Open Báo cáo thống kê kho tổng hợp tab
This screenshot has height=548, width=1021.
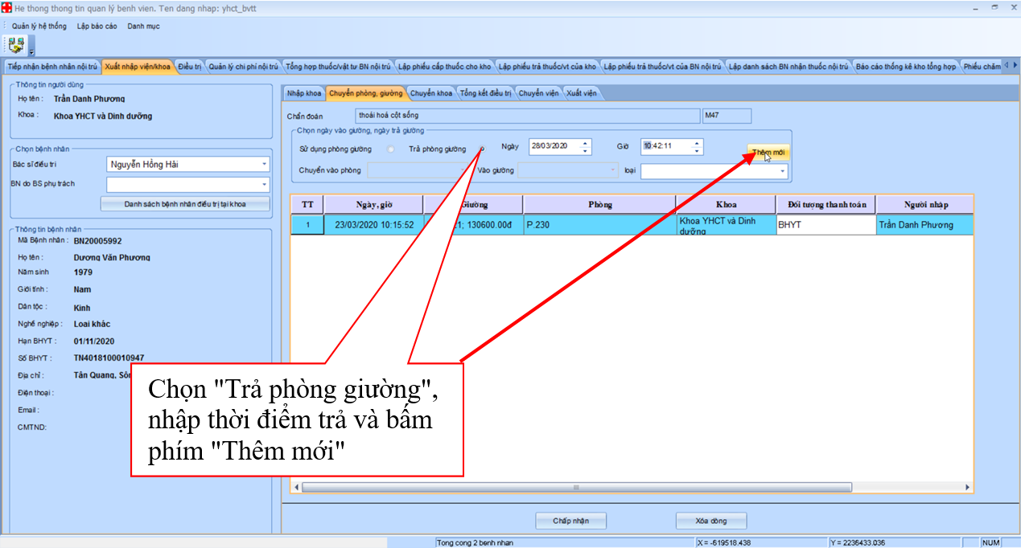(905, 66)
